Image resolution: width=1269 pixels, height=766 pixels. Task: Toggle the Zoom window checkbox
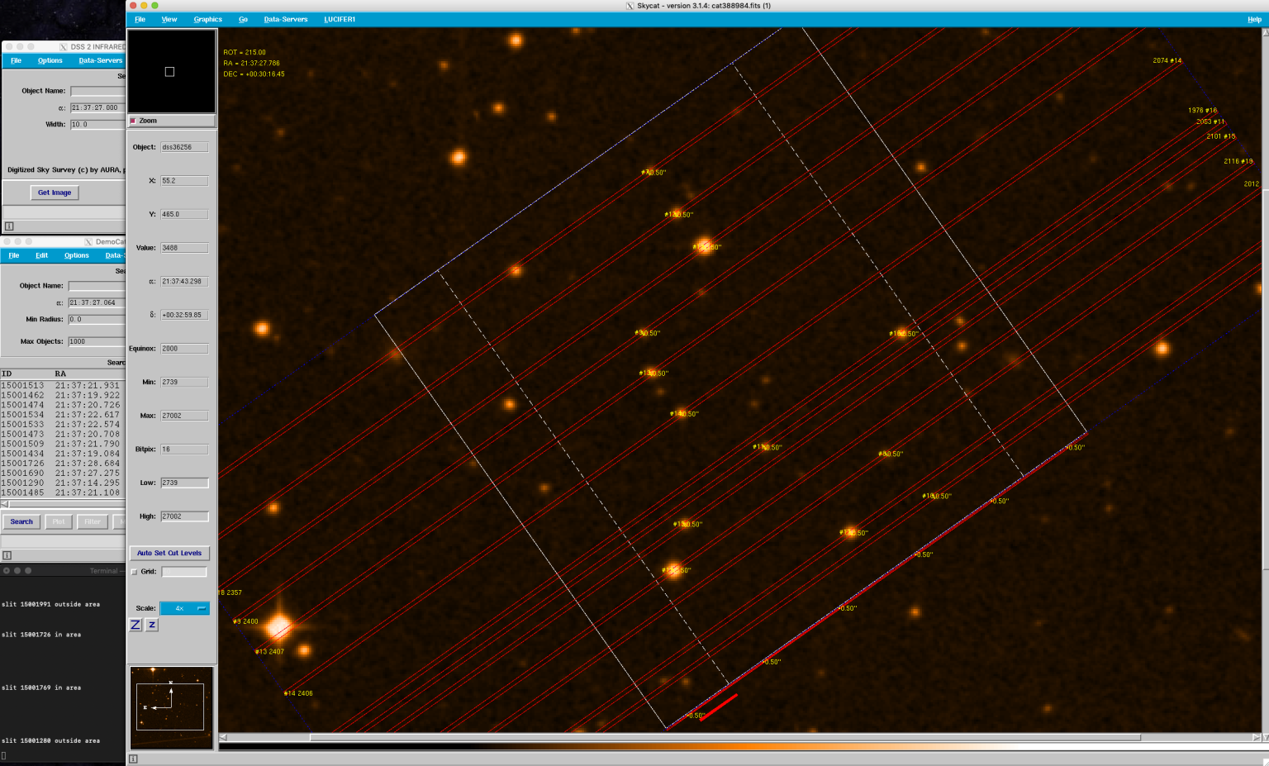click(133, 121)
